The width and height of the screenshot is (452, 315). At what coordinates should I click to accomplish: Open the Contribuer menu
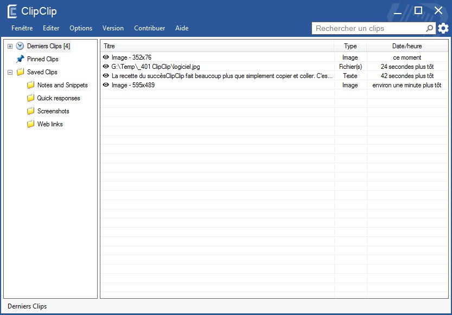(x=150, y=28)
